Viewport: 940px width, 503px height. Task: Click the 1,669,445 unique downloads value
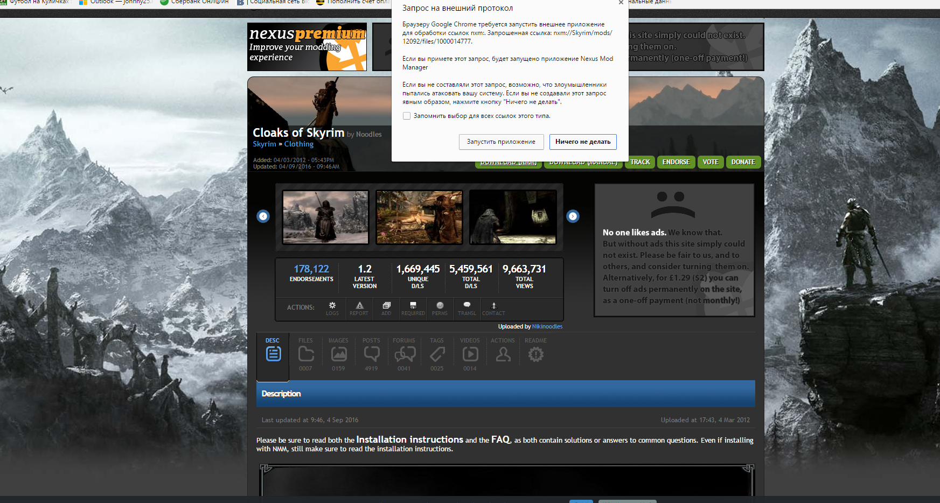click(418, 269)
